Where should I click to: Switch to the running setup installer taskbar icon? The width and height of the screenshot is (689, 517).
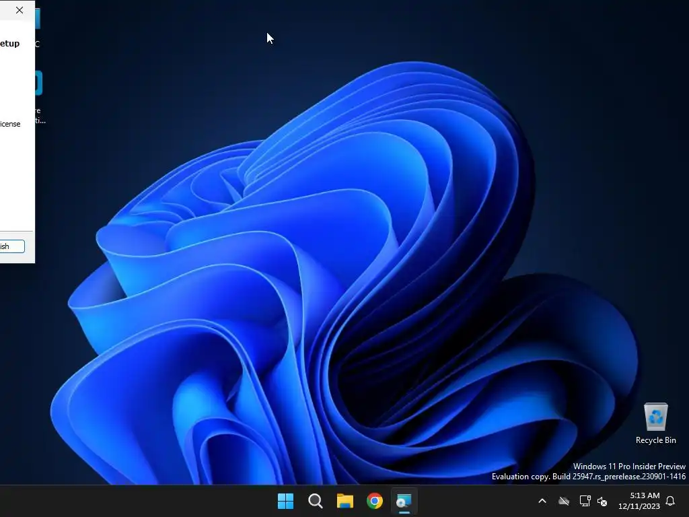coord(404,501)
